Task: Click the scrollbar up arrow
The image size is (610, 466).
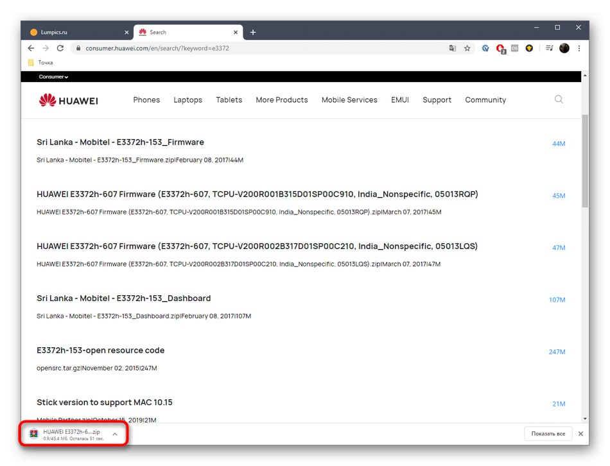Action: (585, 75)
